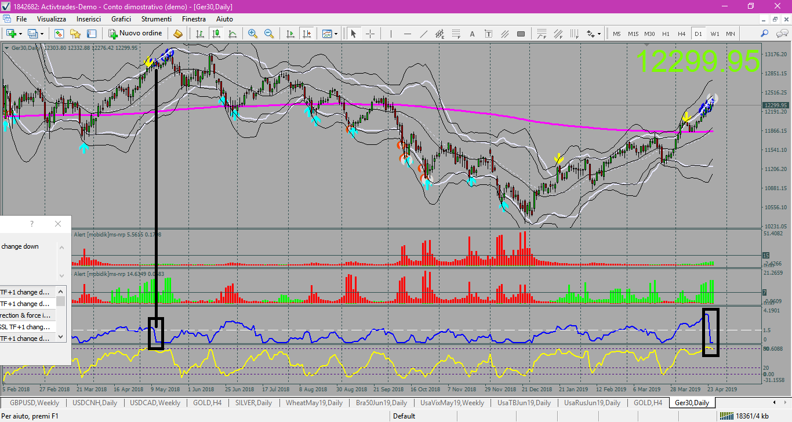The image size is (792, 422).
Task: Open the arrows objects toolbar icon
Action: (x=591, y=34)
